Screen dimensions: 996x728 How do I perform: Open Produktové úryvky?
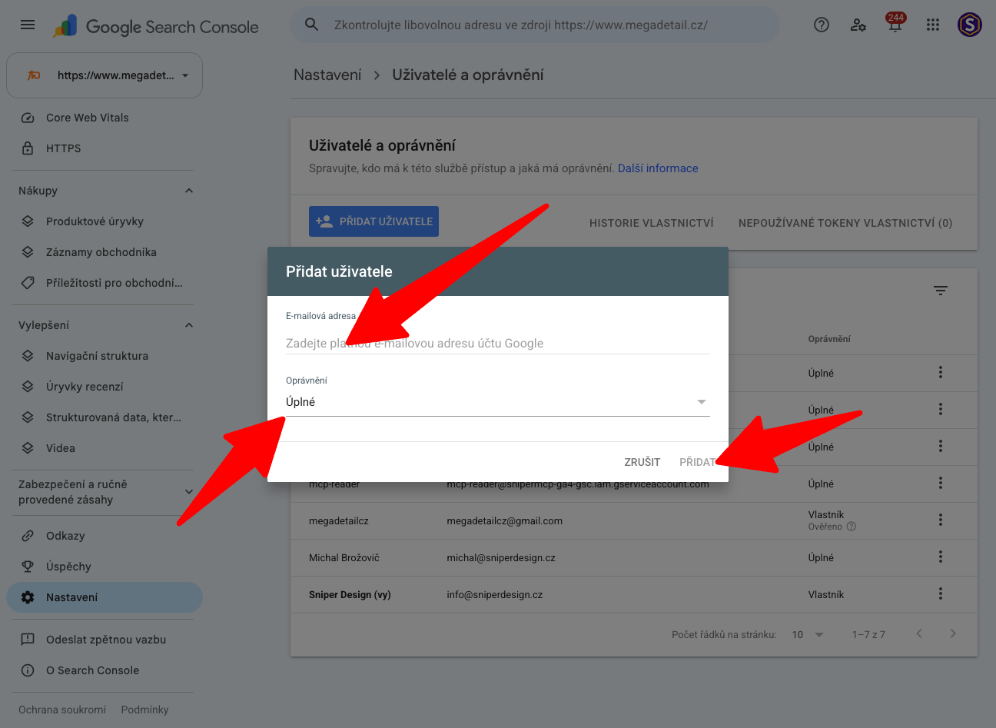(x=105, y=221)
